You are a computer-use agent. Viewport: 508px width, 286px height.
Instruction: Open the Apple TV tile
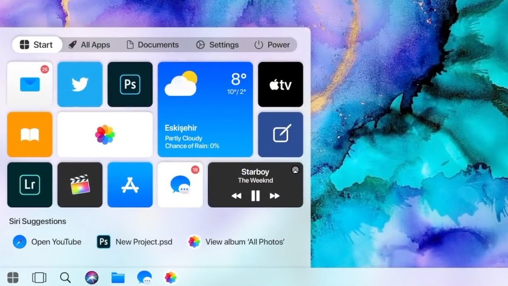pyautogui.click(x=281, y=84)
